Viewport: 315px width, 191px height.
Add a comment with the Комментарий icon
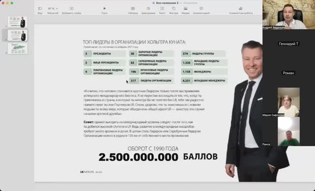[x=201, y=8]
